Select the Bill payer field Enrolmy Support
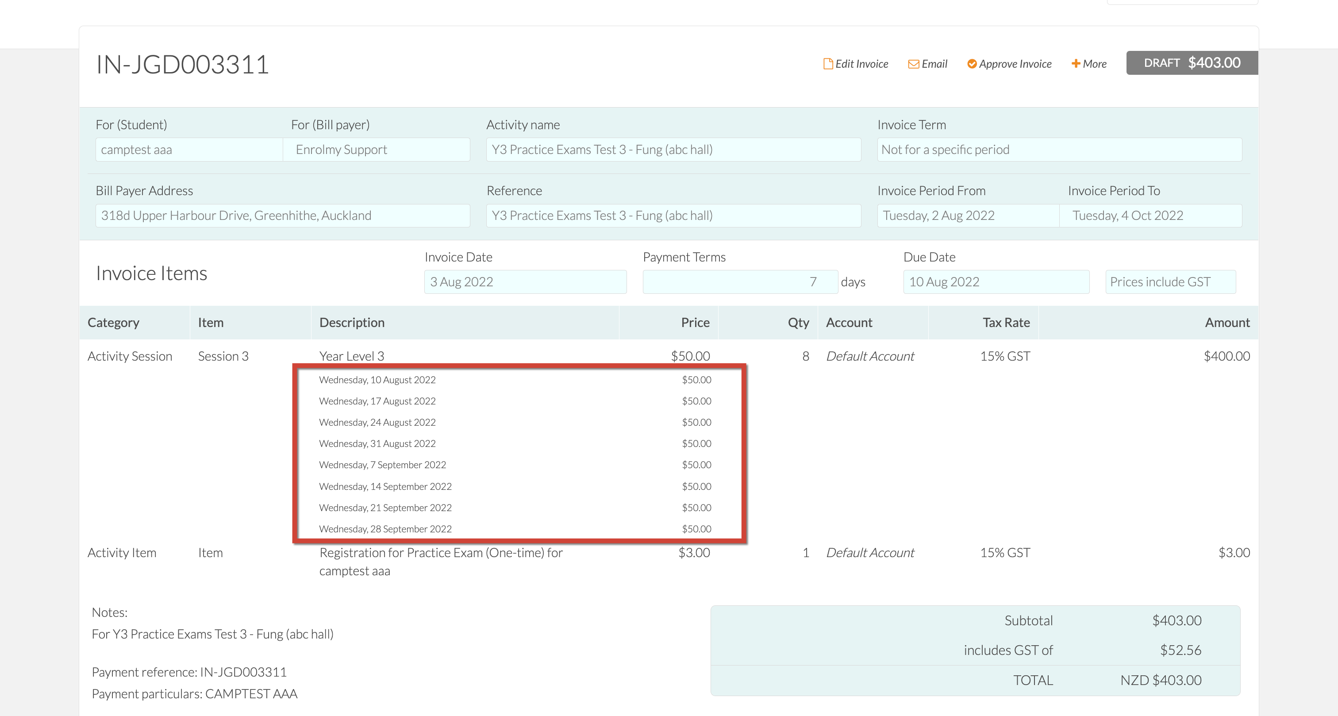 pyautogui.click(x=377, y=150)
